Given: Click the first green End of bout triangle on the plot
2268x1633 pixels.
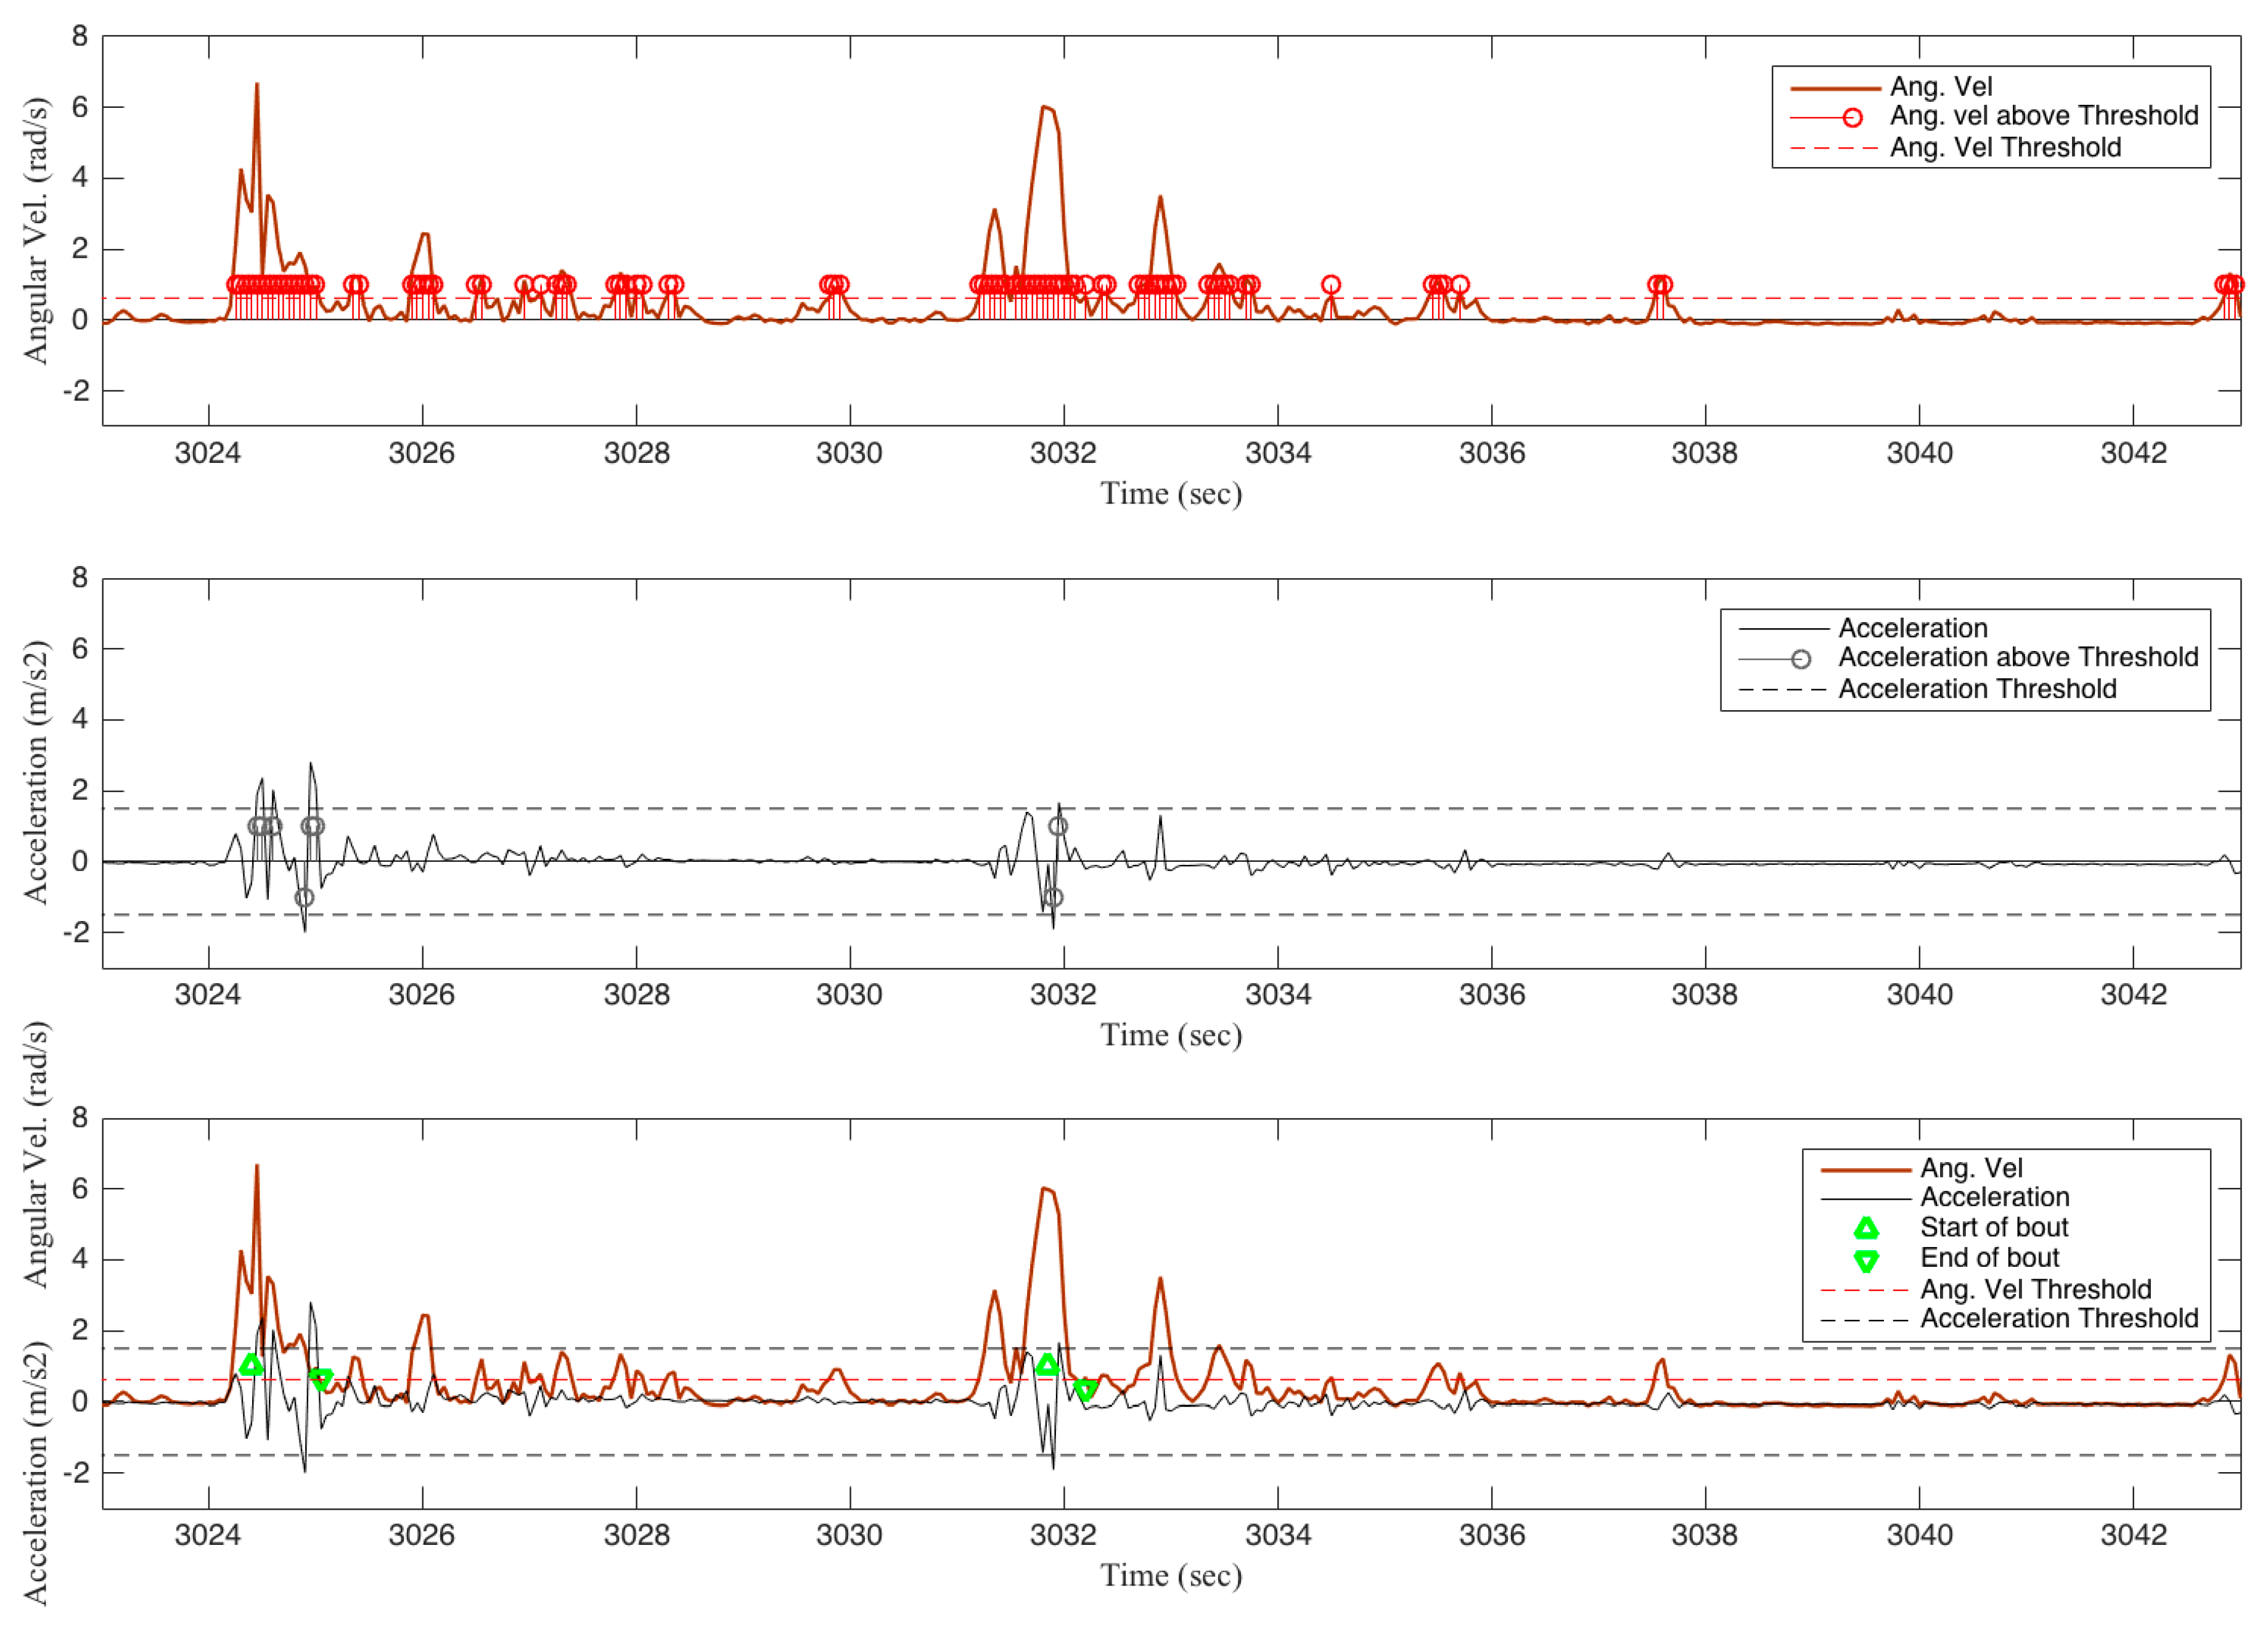Looking at the screenshot, I should click(321, 1379).
